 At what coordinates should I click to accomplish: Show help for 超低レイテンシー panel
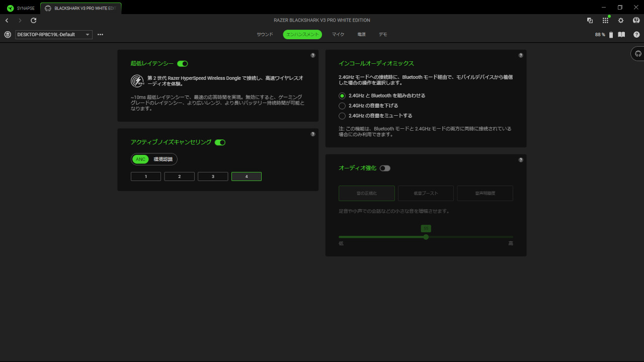click(313, 55)
